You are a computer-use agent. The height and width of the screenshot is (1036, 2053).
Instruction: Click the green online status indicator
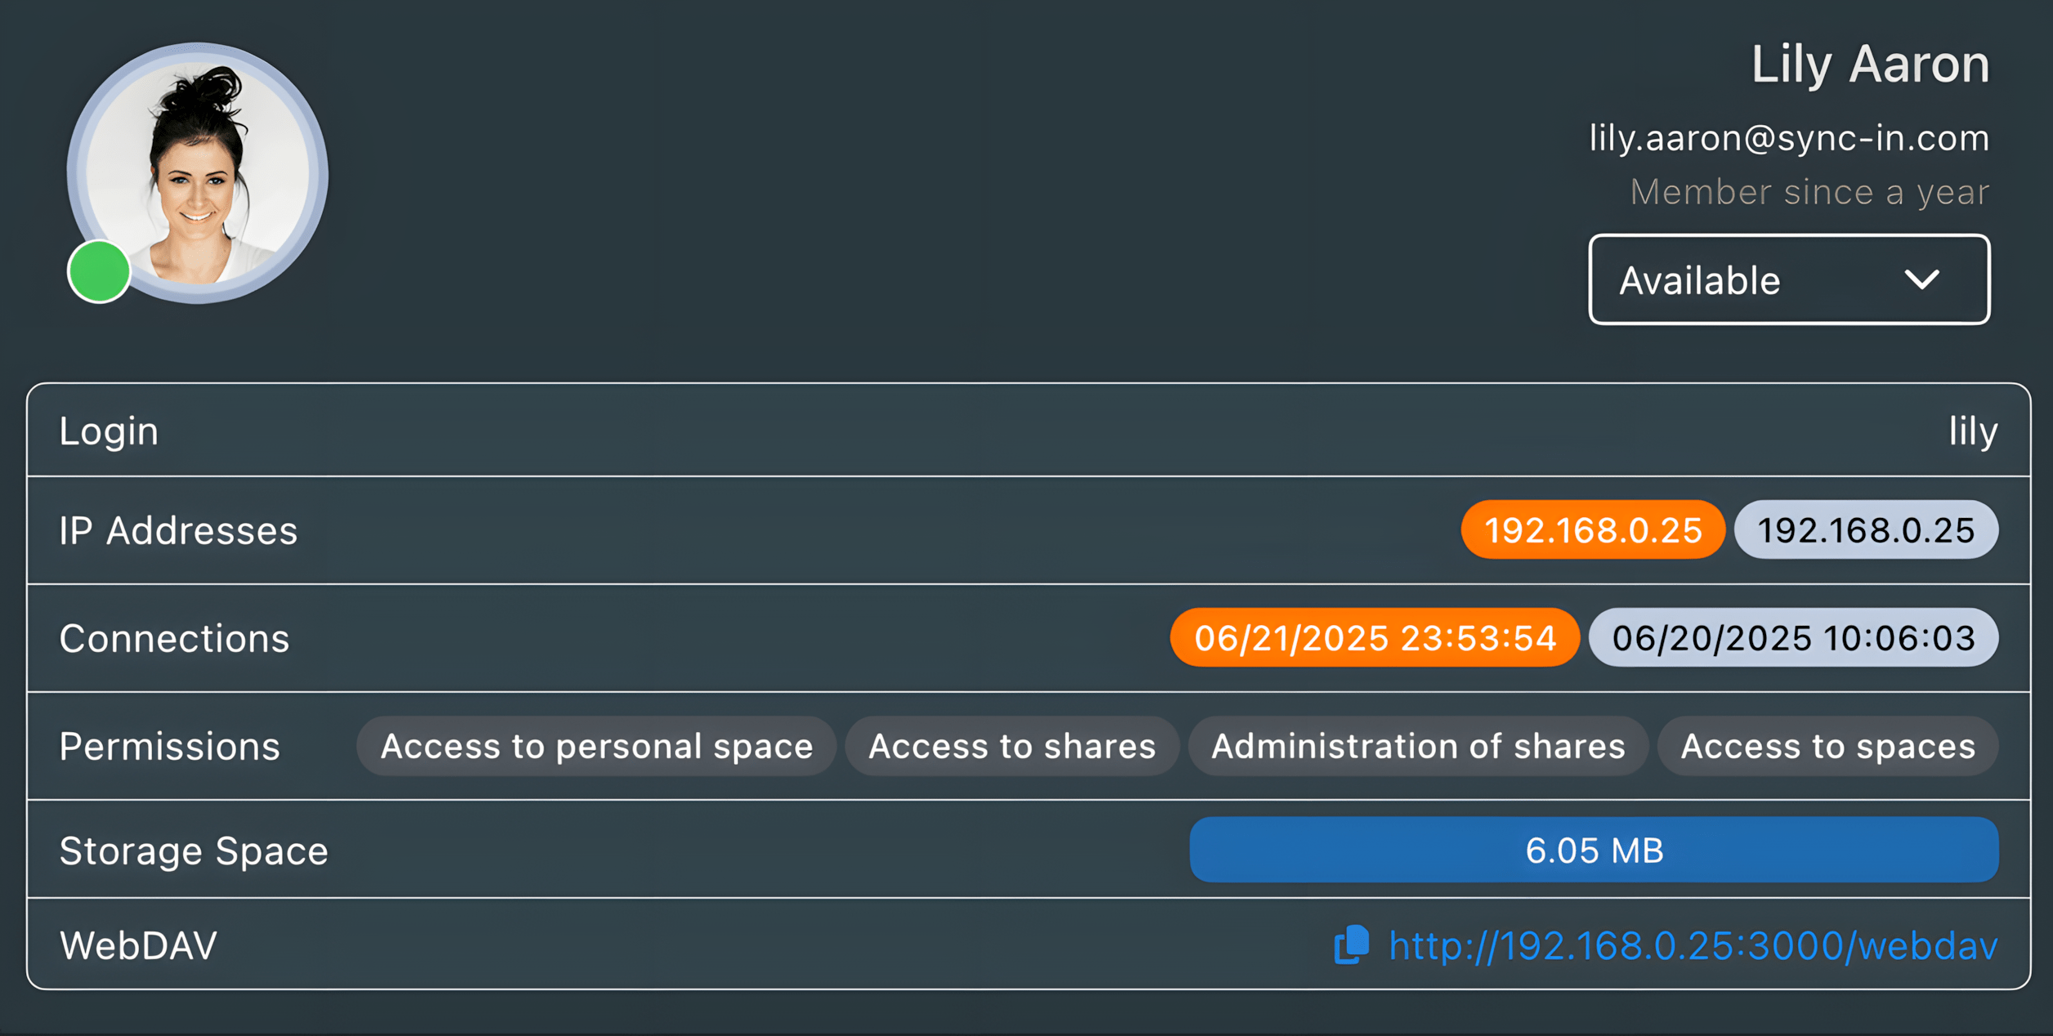99,271
